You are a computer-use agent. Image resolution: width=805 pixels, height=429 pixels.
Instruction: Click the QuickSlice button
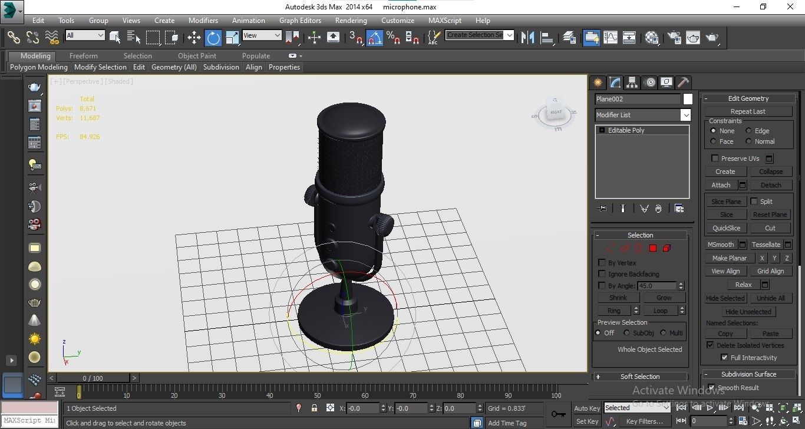727,228
